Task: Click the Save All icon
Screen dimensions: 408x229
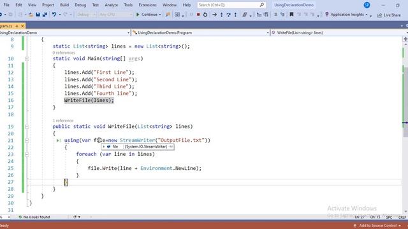Action: pos(45,15)
